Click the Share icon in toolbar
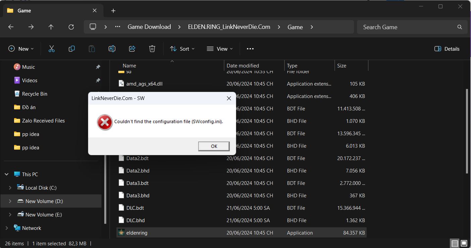The image size is (471, 248). [x=132, y=49]
